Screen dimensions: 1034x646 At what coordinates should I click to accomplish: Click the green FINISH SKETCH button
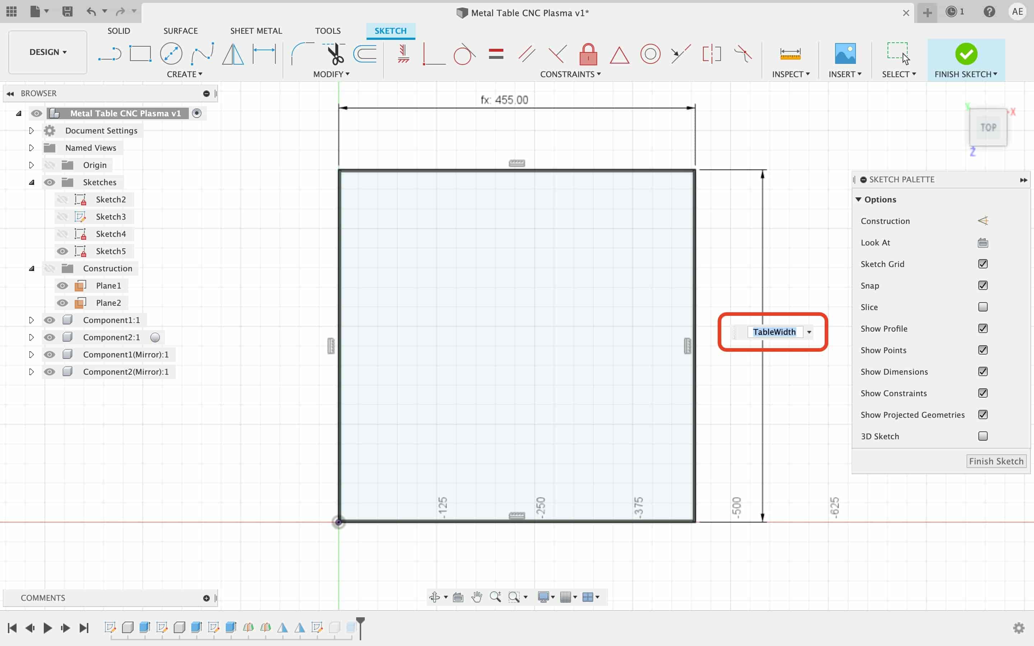coord(966,60)
